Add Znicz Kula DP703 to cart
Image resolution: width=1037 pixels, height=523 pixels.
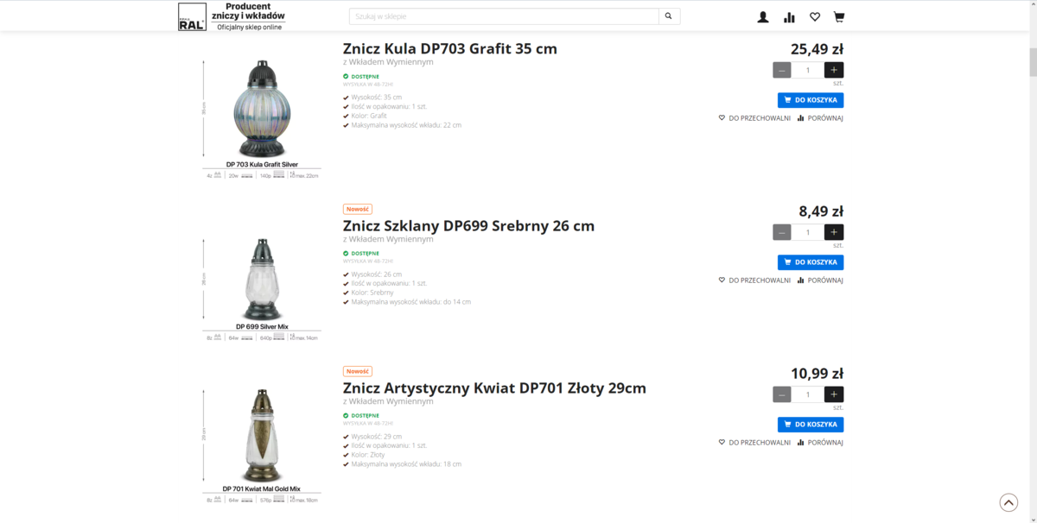pyautogui.click(x=811, y=100)
